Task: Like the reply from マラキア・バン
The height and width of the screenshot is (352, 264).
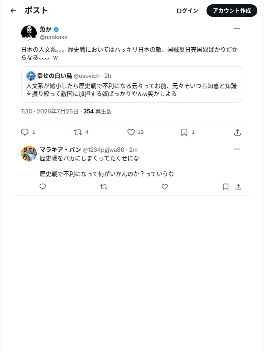Action: tap(165, 187)
